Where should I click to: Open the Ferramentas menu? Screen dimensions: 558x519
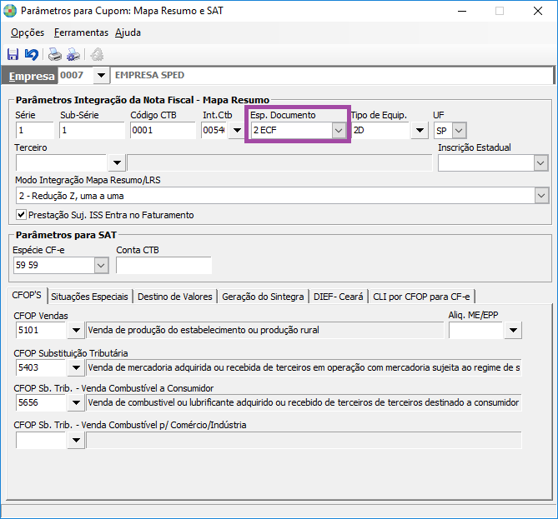81,32
